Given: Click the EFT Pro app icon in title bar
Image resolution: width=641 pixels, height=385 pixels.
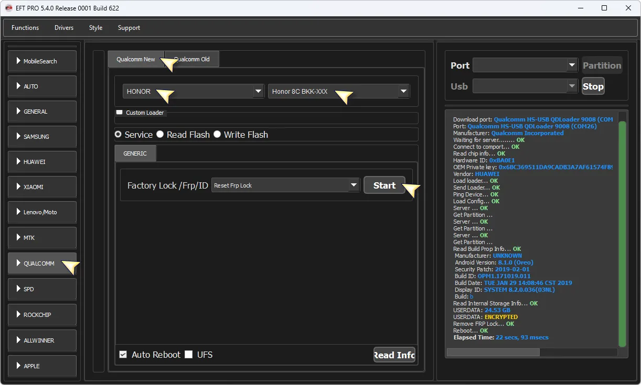Looking at the screenshot, I should 8,8.
